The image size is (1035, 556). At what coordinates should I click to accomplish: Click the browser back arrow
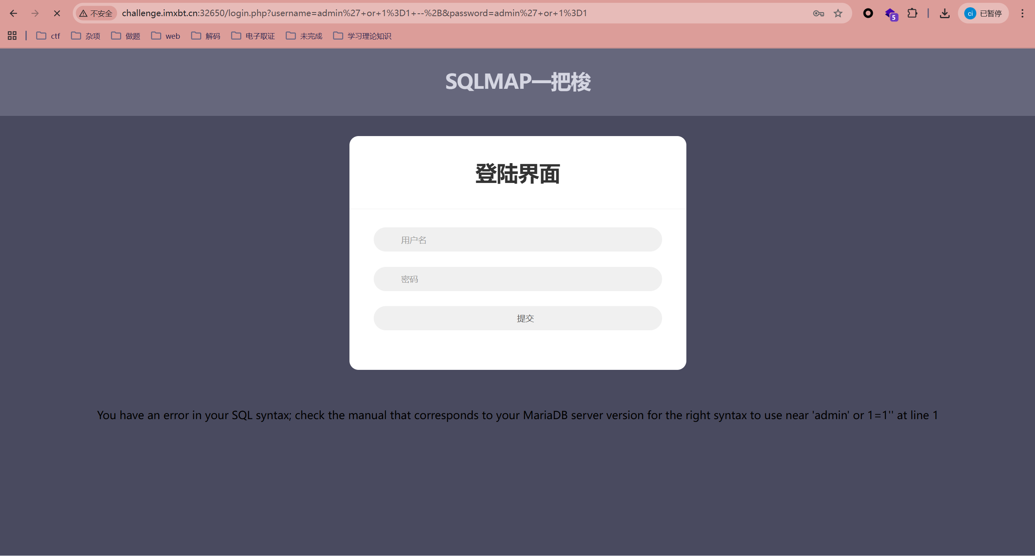(x=13, y=13)
